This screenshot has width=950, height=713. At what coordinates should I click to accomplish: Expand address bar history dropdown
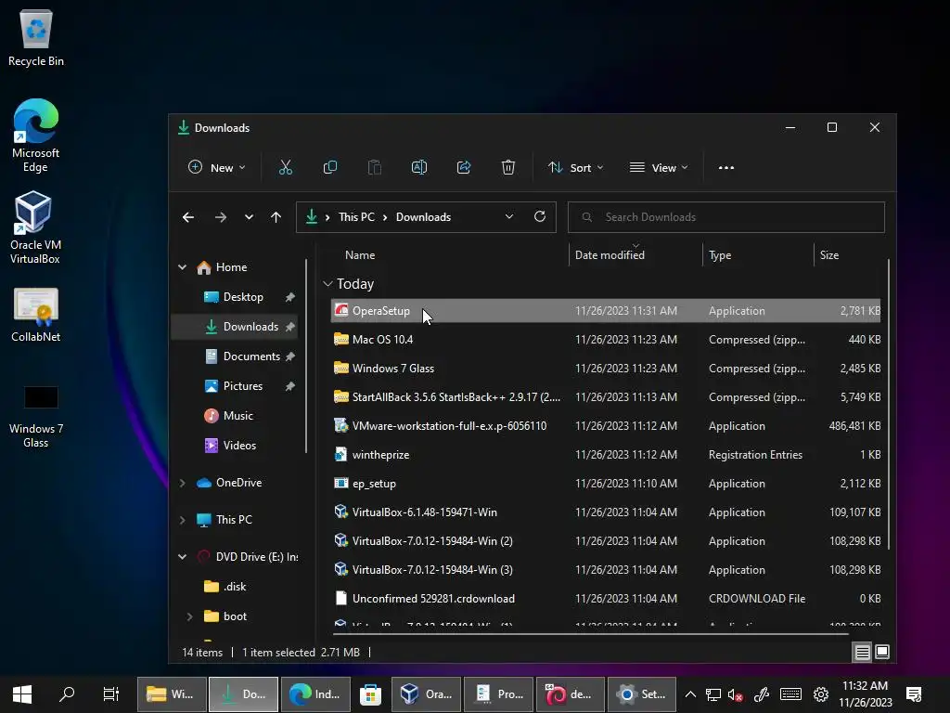(509, 216)
